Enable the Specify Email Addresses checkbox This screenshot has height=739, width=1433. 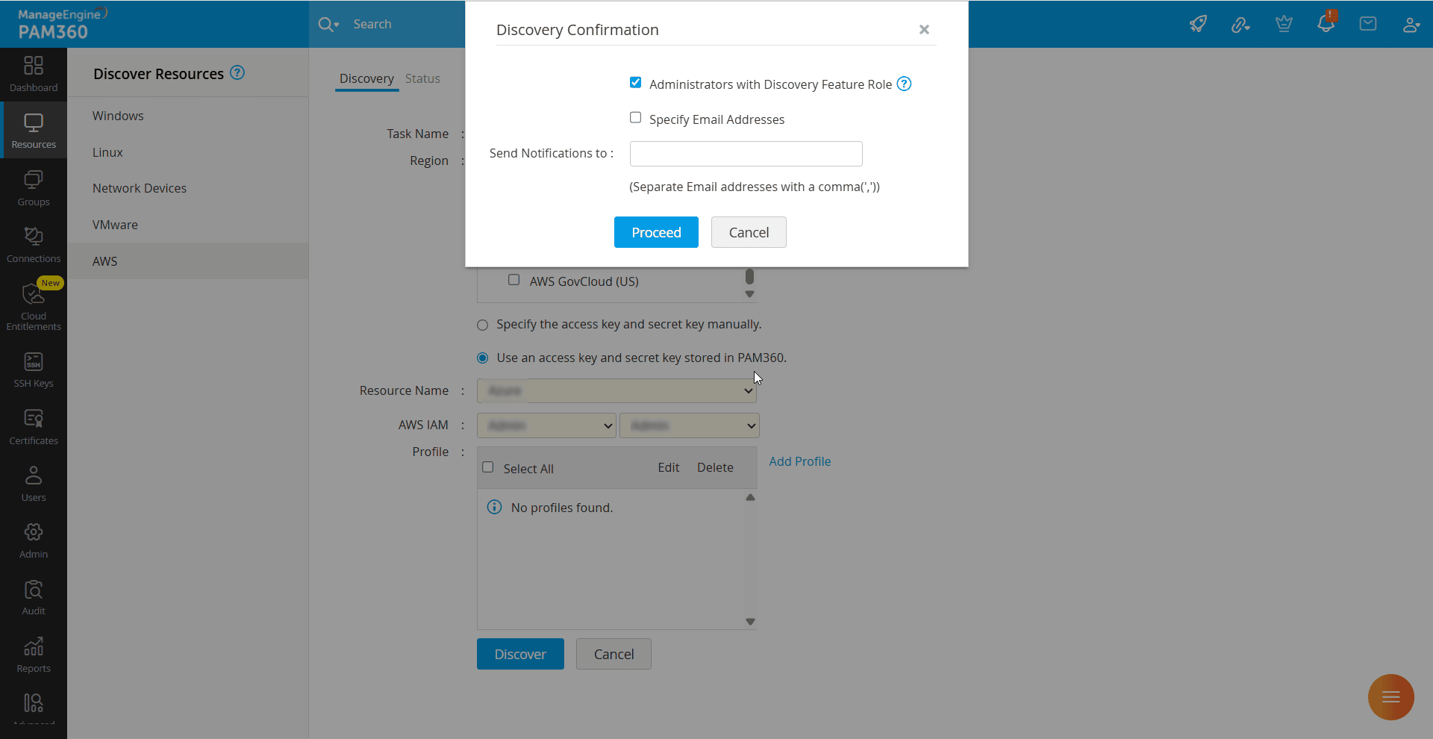pyautogui.click(x=635, y=118)
